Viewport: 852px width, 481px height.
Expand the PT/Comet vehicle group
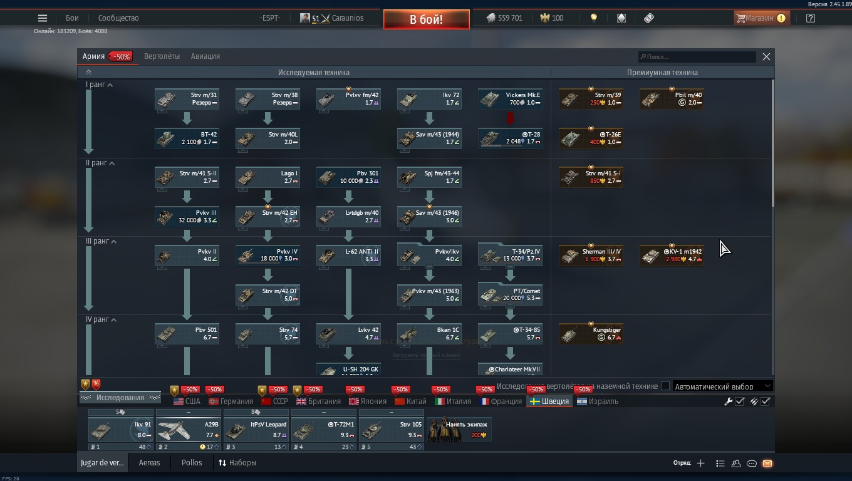[x=510, y=294]
